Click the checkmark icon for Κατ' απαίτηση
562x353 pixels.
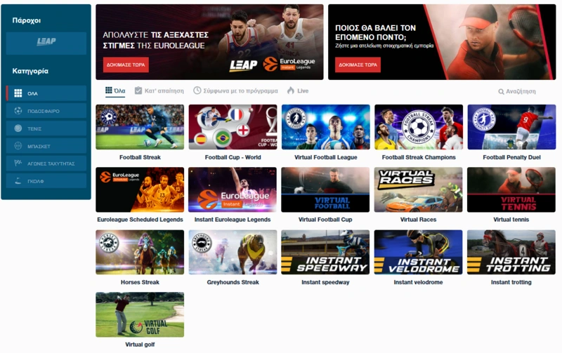click(x=138, y=91)
